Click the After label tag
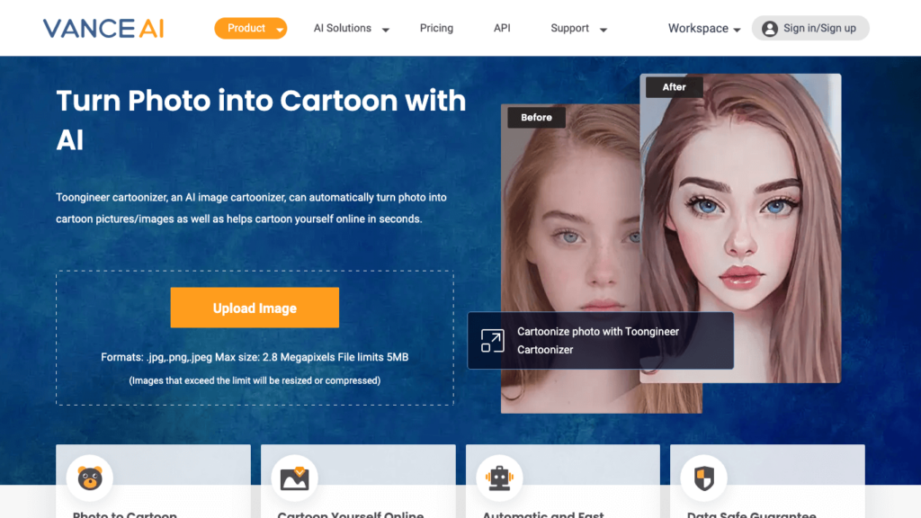The width and height of the screenshot is (921, 518). pyautogui.click(x=674, y=87)
